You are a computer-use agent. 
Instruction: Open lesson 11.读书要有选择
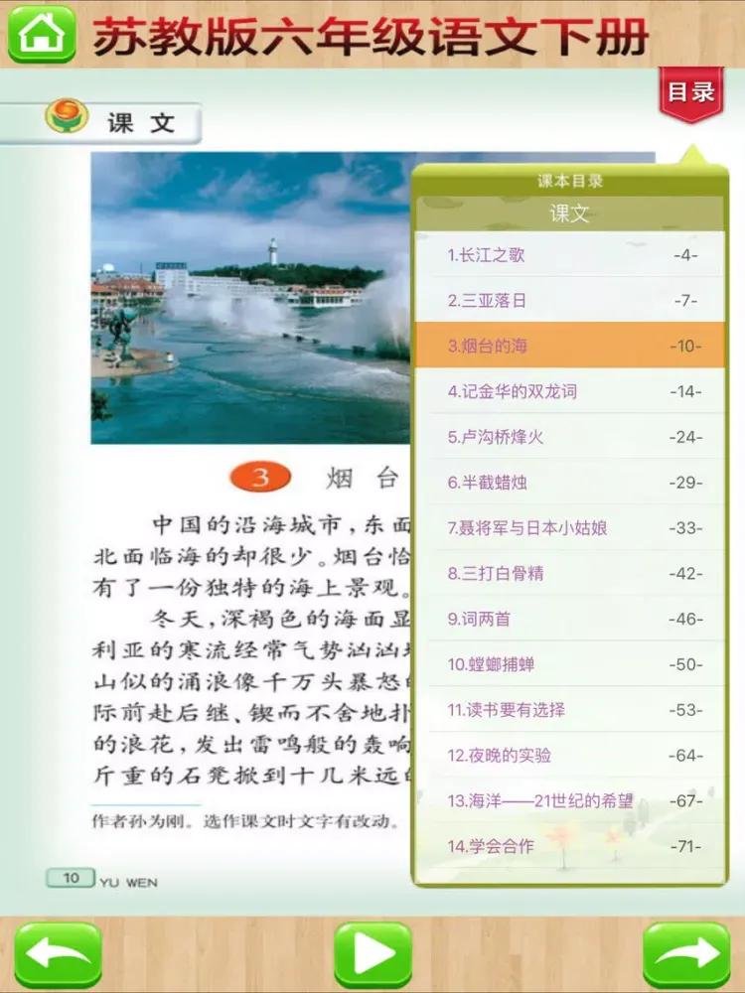[x=569, y=711]
